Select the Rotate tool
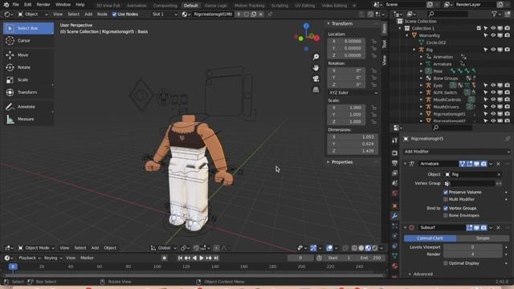The image size is (514, 289). [29, 67]
